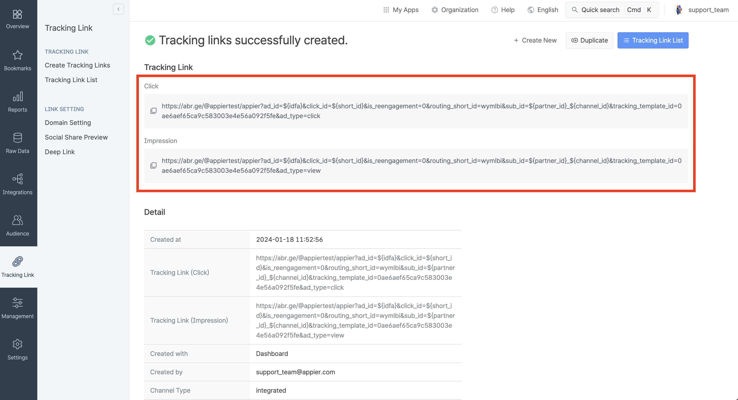Open the Deep Link settings page

[59, 152]
